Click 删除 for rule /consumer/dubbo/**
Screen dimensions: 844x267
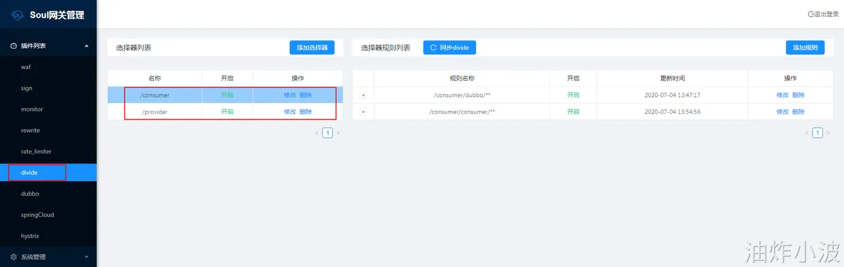coord(798,95)
